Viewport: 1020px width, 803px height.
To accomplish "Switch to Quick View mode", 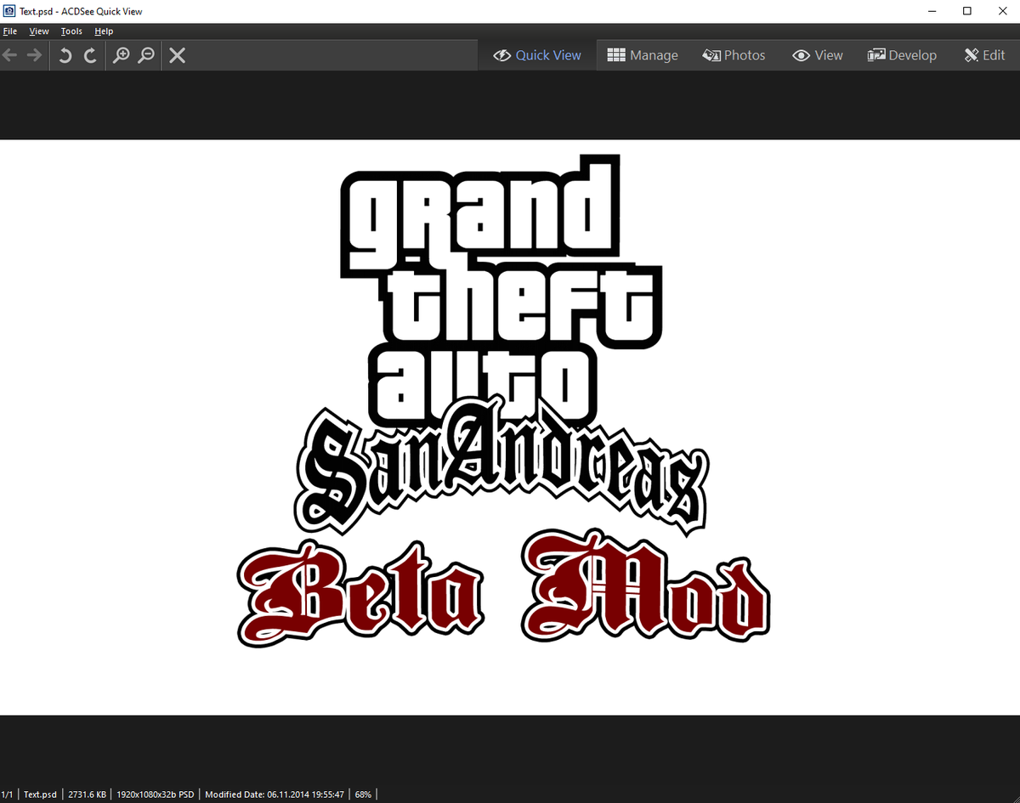I will point(537,55).
